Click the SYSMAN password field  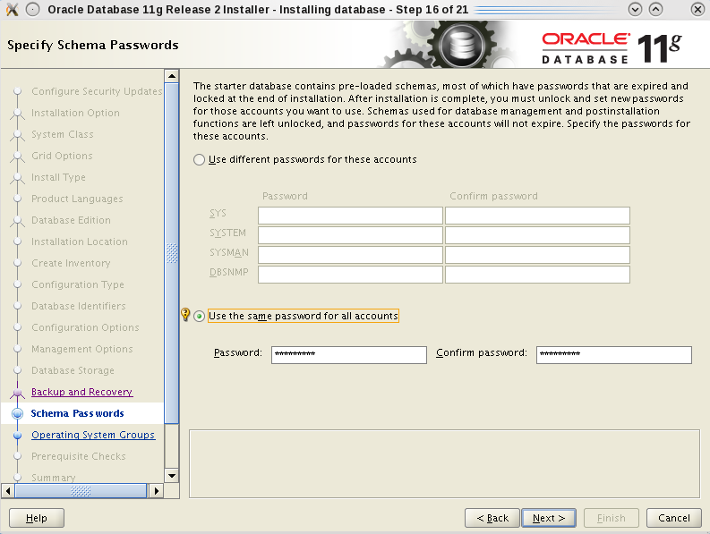tap(350, 255)
